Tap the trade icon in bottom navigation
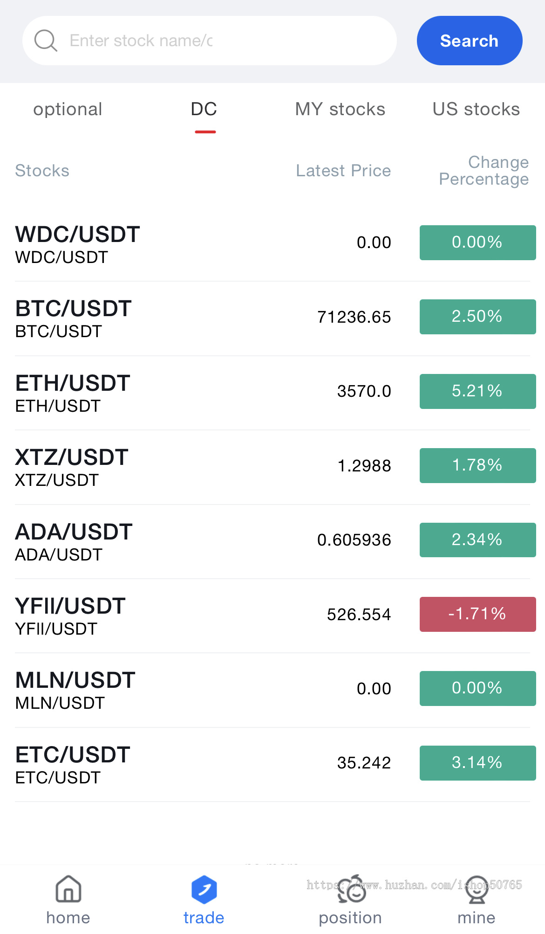 204,889
